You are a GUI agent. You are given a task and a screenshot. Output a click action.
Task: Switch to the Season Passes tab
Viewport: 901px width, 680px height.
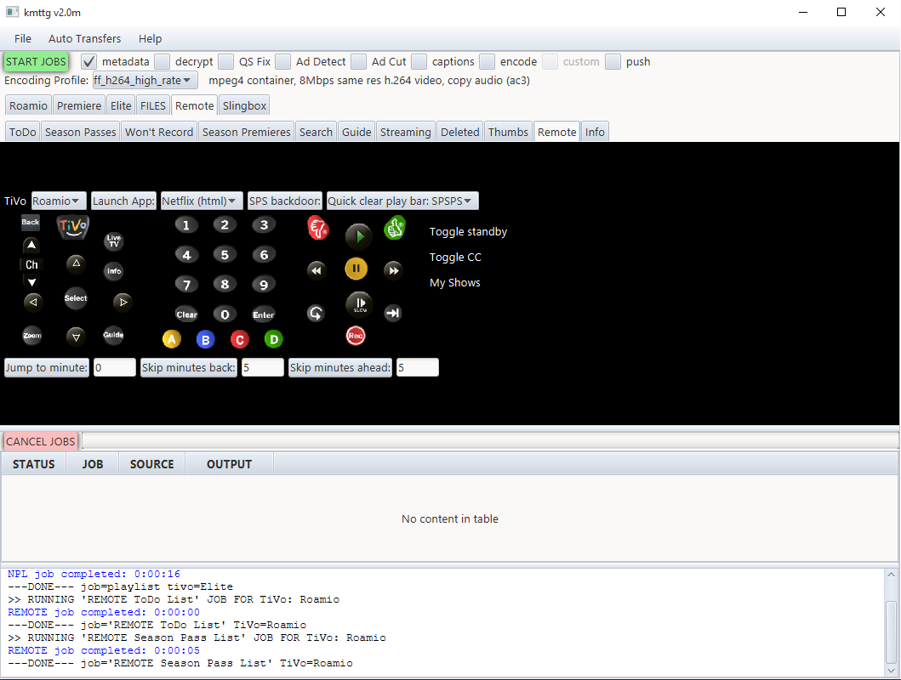pyautogui.click(x=81, y=132)
